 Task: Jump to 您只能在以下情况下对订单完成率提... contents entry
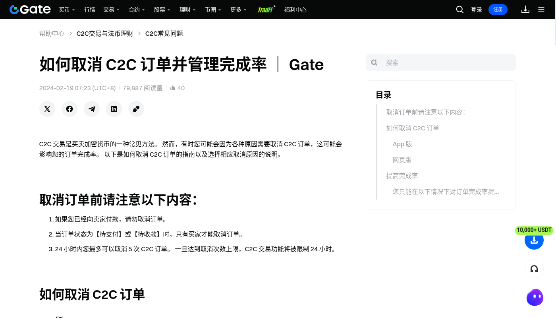tap(446, 192)
